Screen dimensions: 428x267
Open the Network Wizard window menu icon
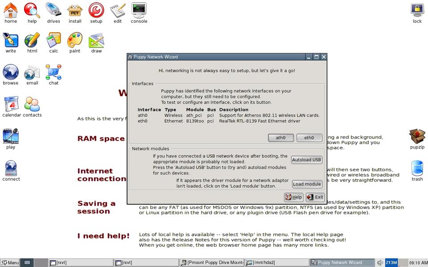click(x=131, y=57)
